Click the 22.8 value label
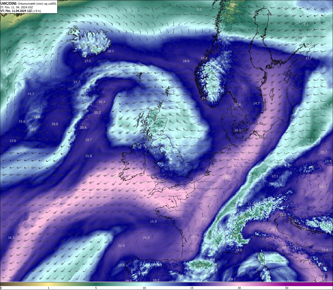This screenshot has height=290, width=333. 208,187
